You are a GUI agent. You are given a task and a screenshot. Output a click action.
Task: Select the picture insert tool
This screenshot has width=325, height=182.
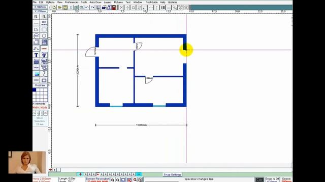36,74
